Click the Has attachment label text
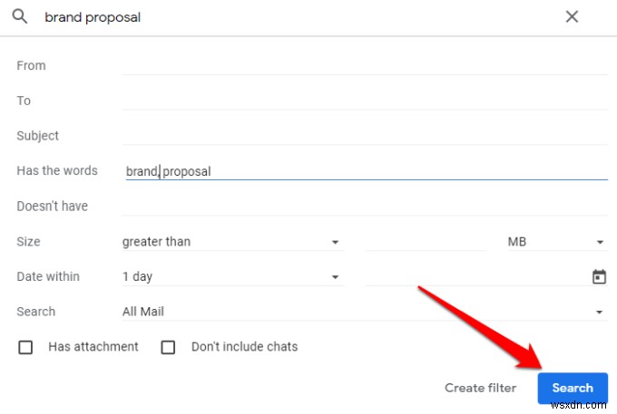 93,347
